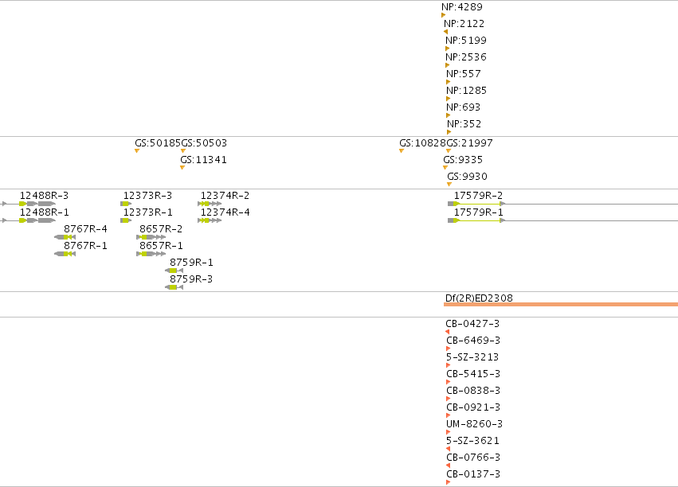Click the CB-5415-3 label
The height and width of the screenshot is (487, 678).
[x=473, y=374]
